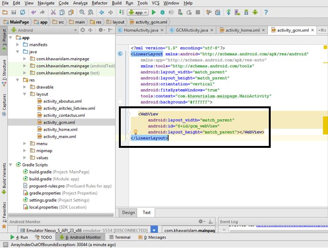The image size is (328, 248).
Task: Collapse the layout folder in tree
Action: pyautogui.click(x=24, y=94)
